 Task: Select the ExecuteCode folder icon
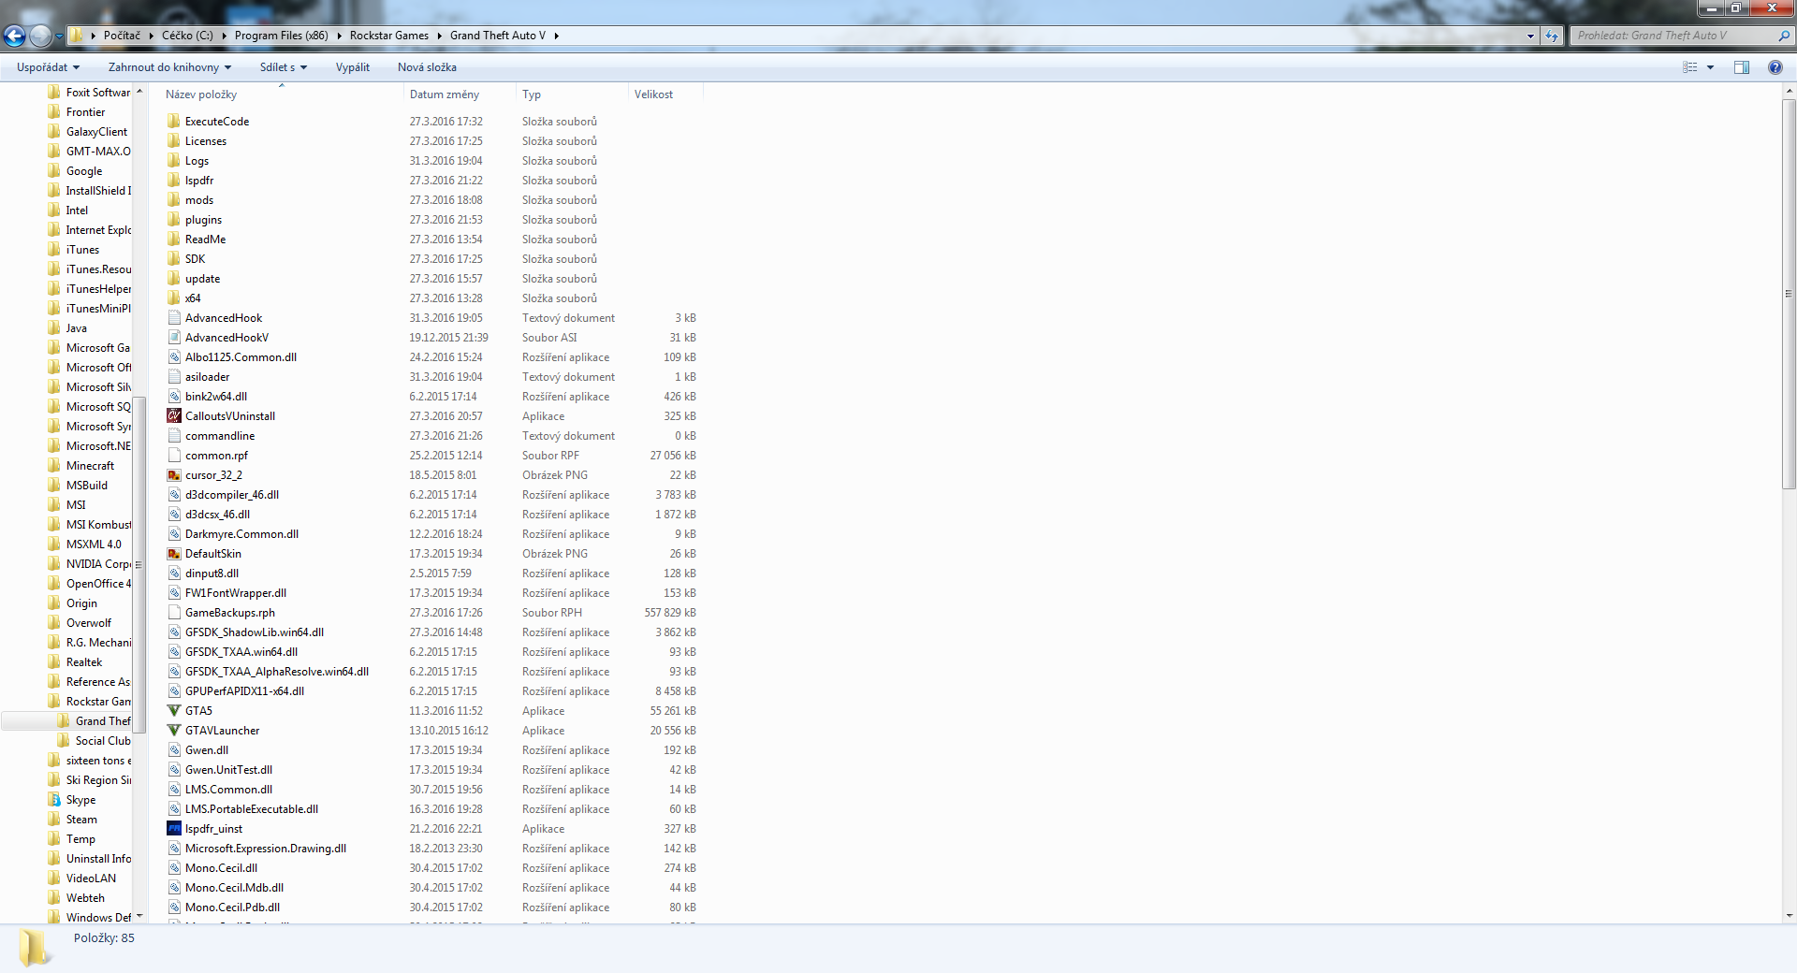(x=173, y=122)
